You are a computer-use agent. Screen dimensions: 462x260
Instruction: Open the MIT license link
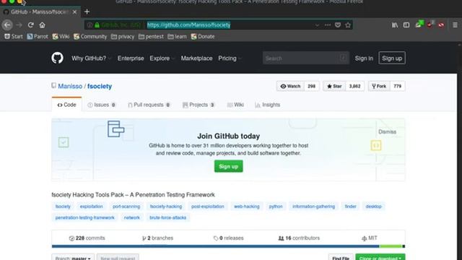pos(370,238)
